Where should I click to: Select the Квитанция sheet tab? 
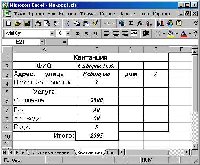click(89, 152)
